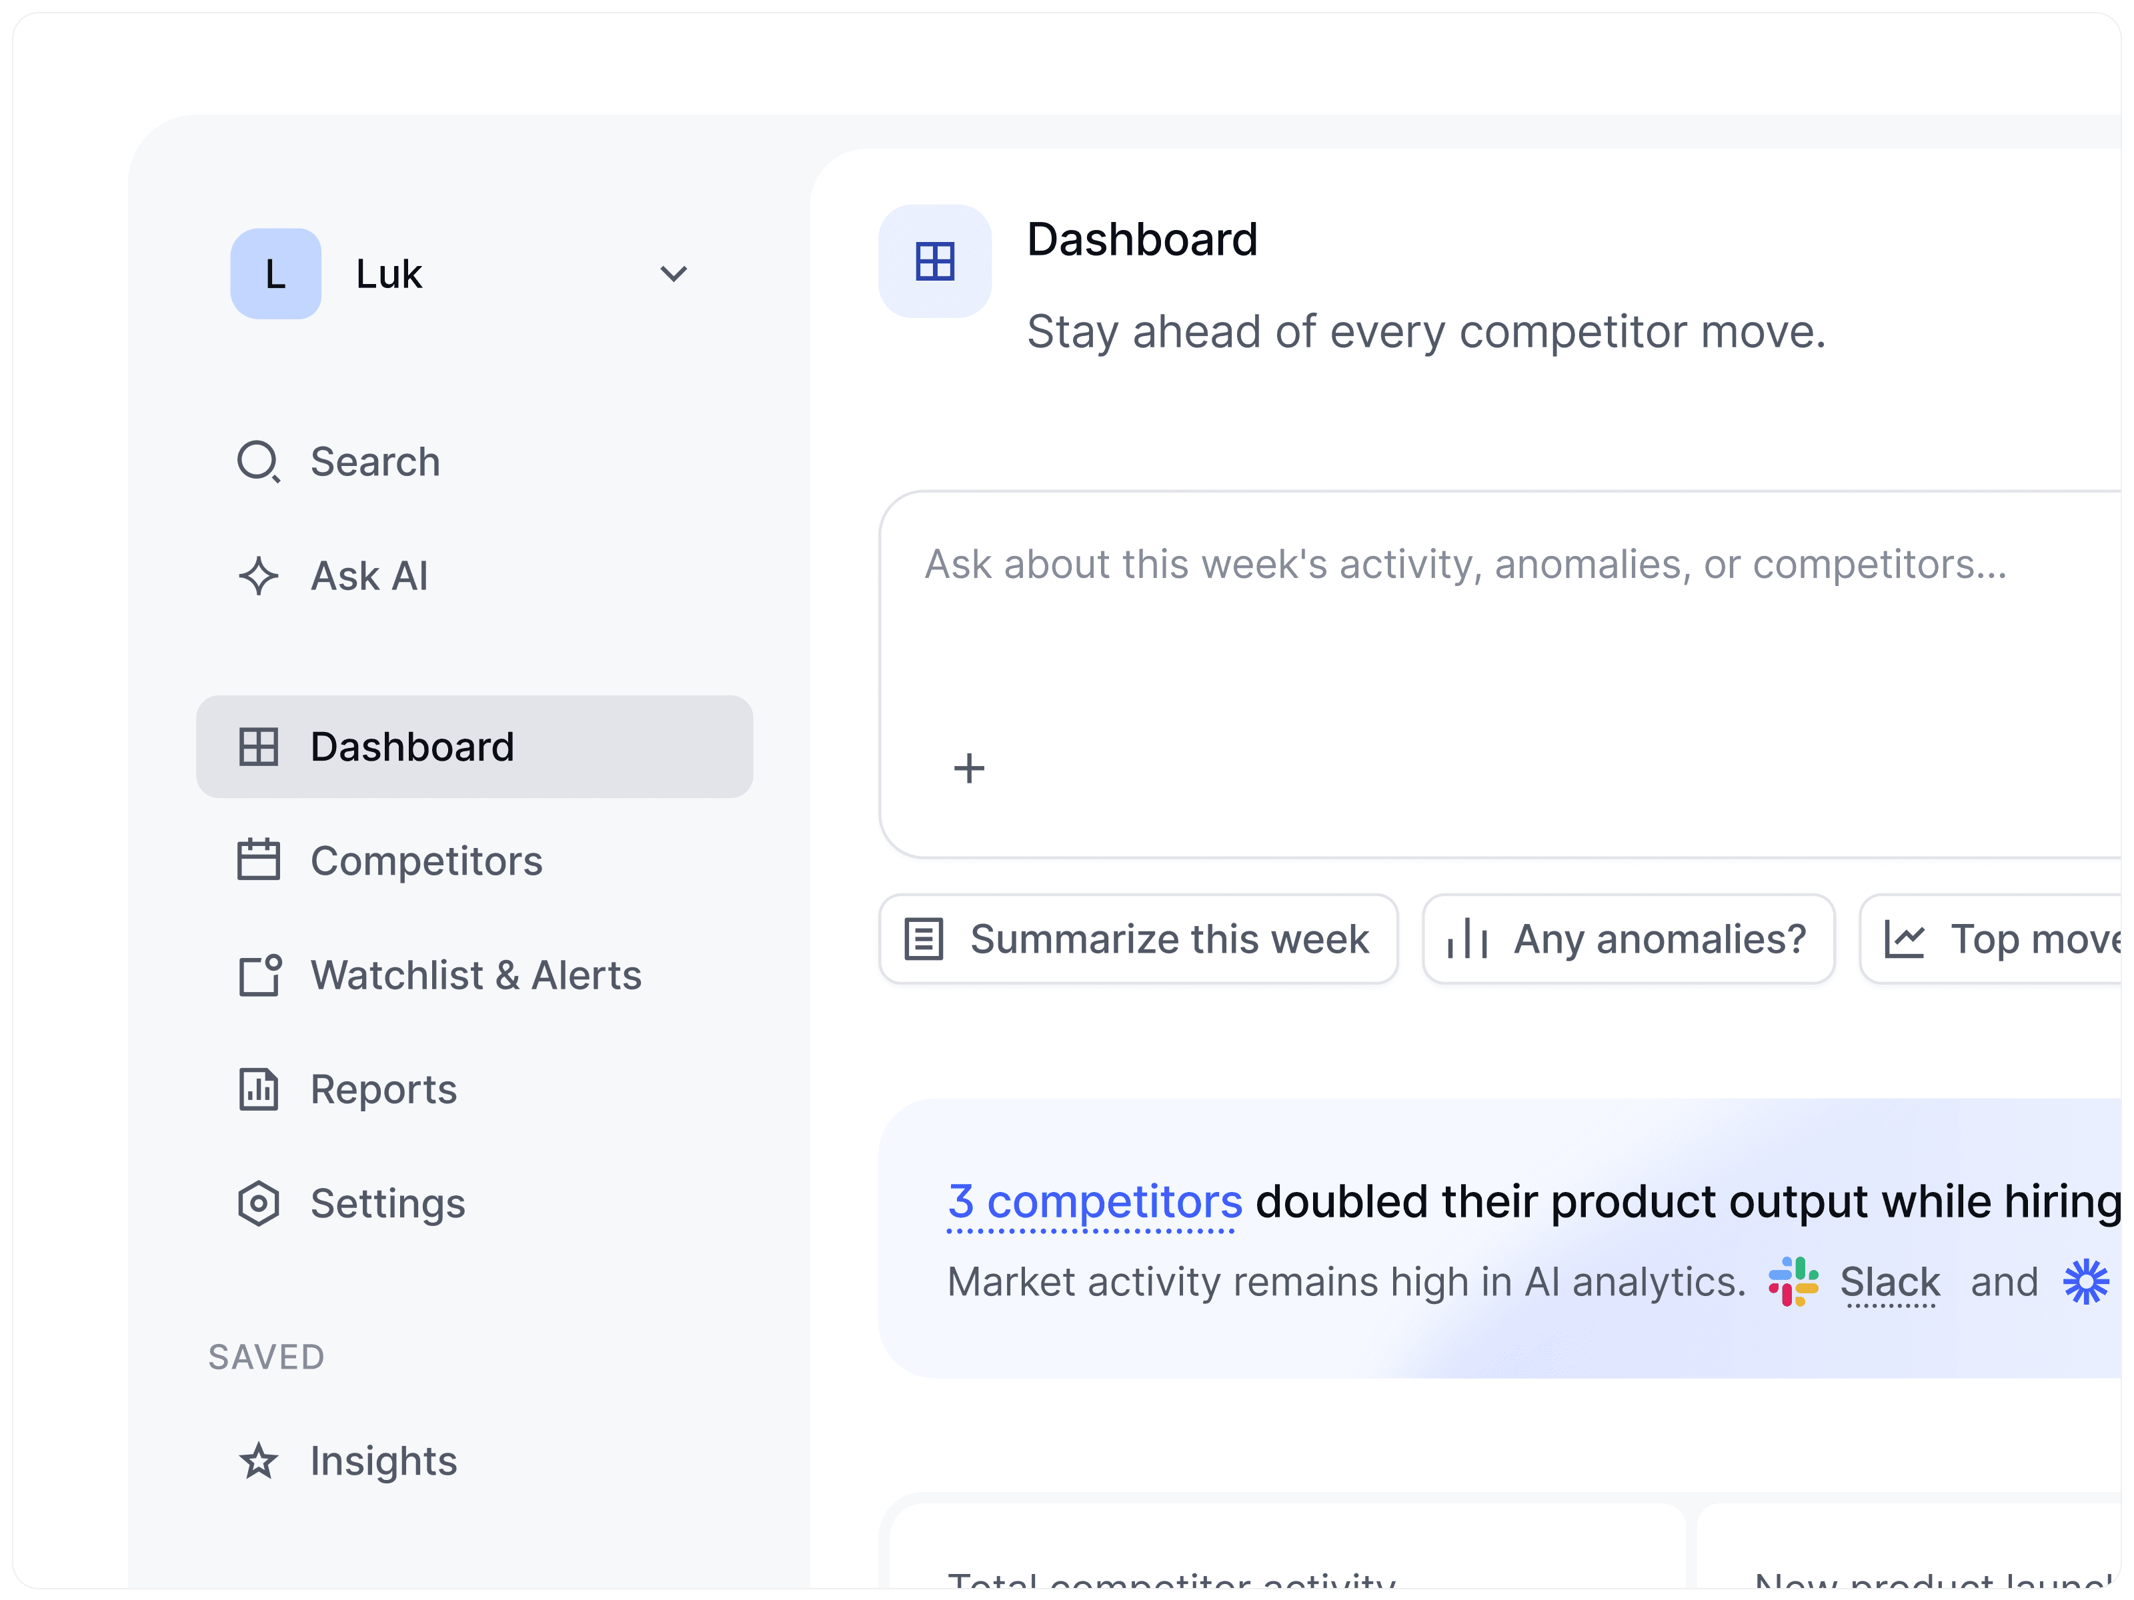
Task: Open the Watchlist & Alerts page
Action: pyautogui.click(x=475, y=975)
